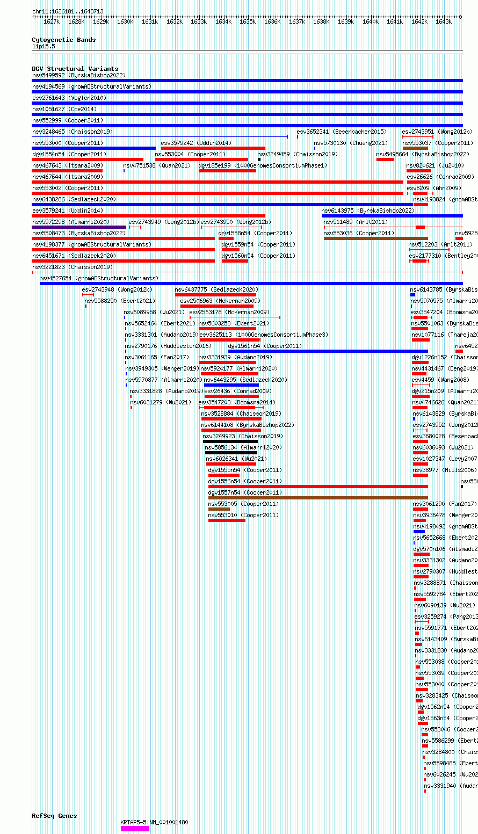Click esv26626 (Conrad2009) variant label
This screenshot has height=834, width=478.
tap(440, 177)
